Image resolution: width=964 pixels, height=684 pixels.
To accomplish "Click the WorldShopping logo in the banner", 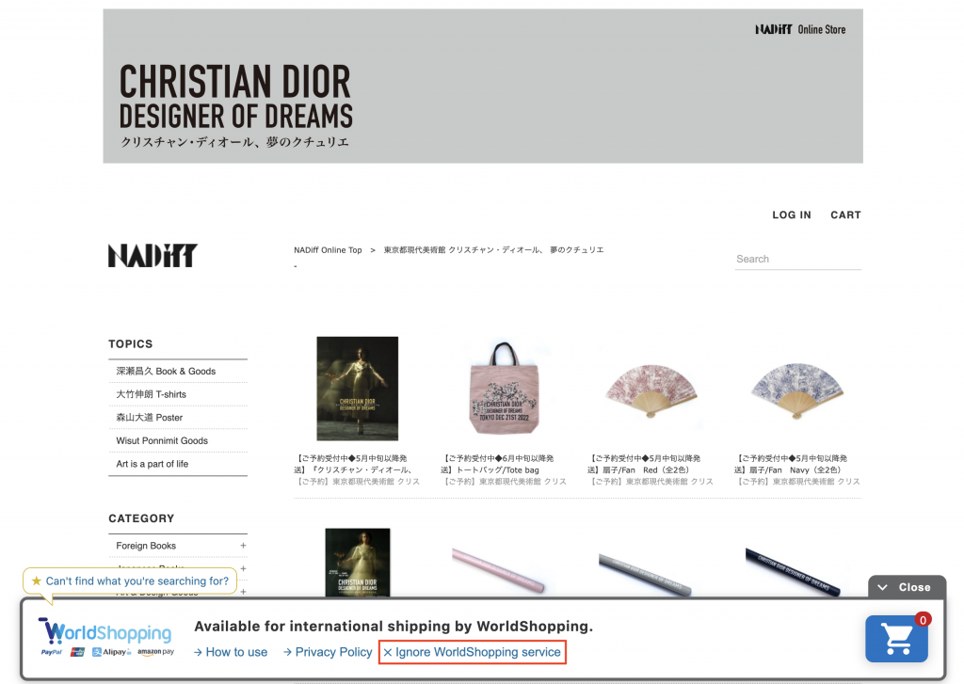I will [x=106, y=637].
